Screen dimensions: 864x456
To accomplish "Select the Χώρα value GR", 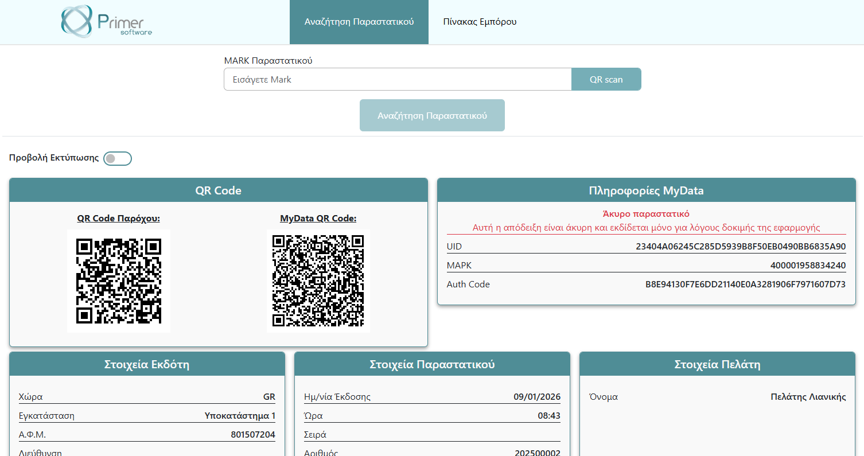I will (x=269, y=397).
